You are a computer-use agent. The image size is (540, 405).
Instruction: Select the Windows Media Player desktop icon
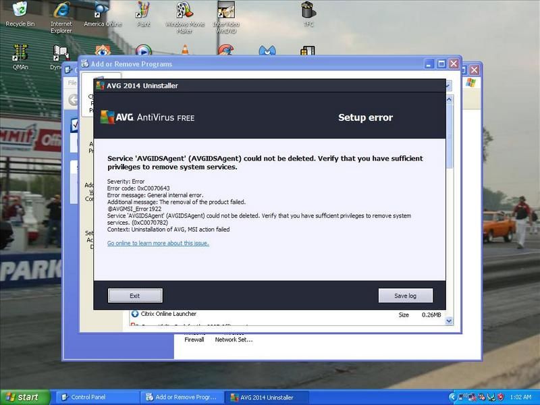[x=144, y=50]
